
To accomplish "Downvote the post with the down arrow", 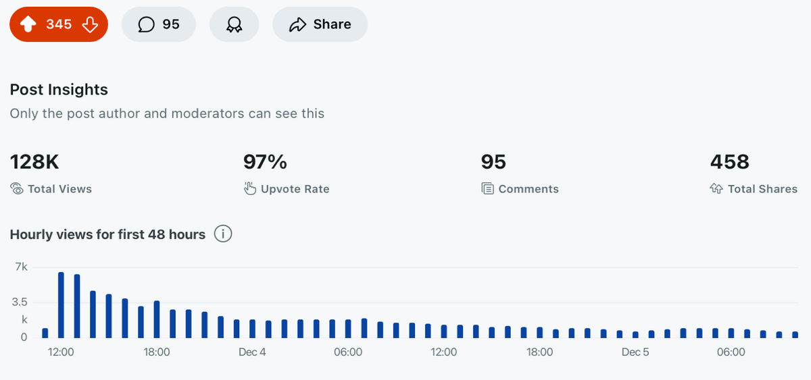I will pyautogui.click(x=90, y=24).
